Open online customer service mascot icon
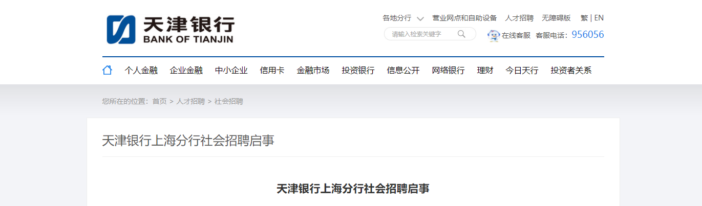 tap(494, 35)
